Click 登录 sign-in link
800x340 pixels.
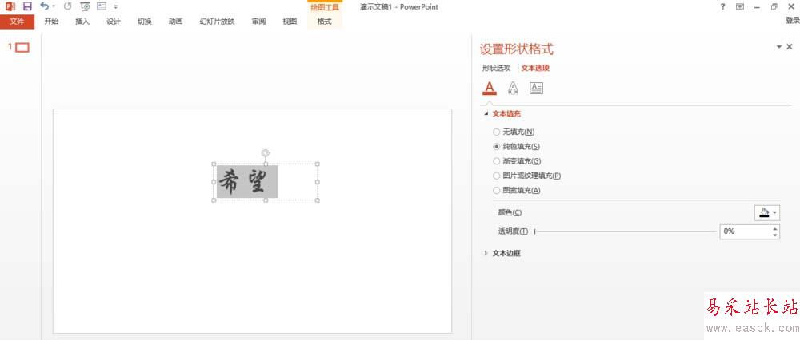[792, 21]
